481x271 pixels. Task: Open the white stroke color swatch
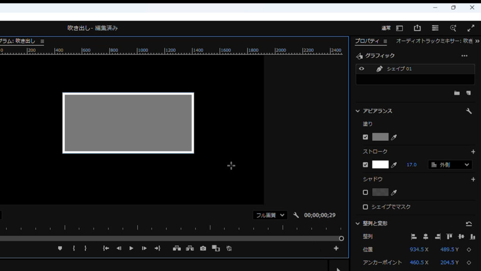(380, 165)
